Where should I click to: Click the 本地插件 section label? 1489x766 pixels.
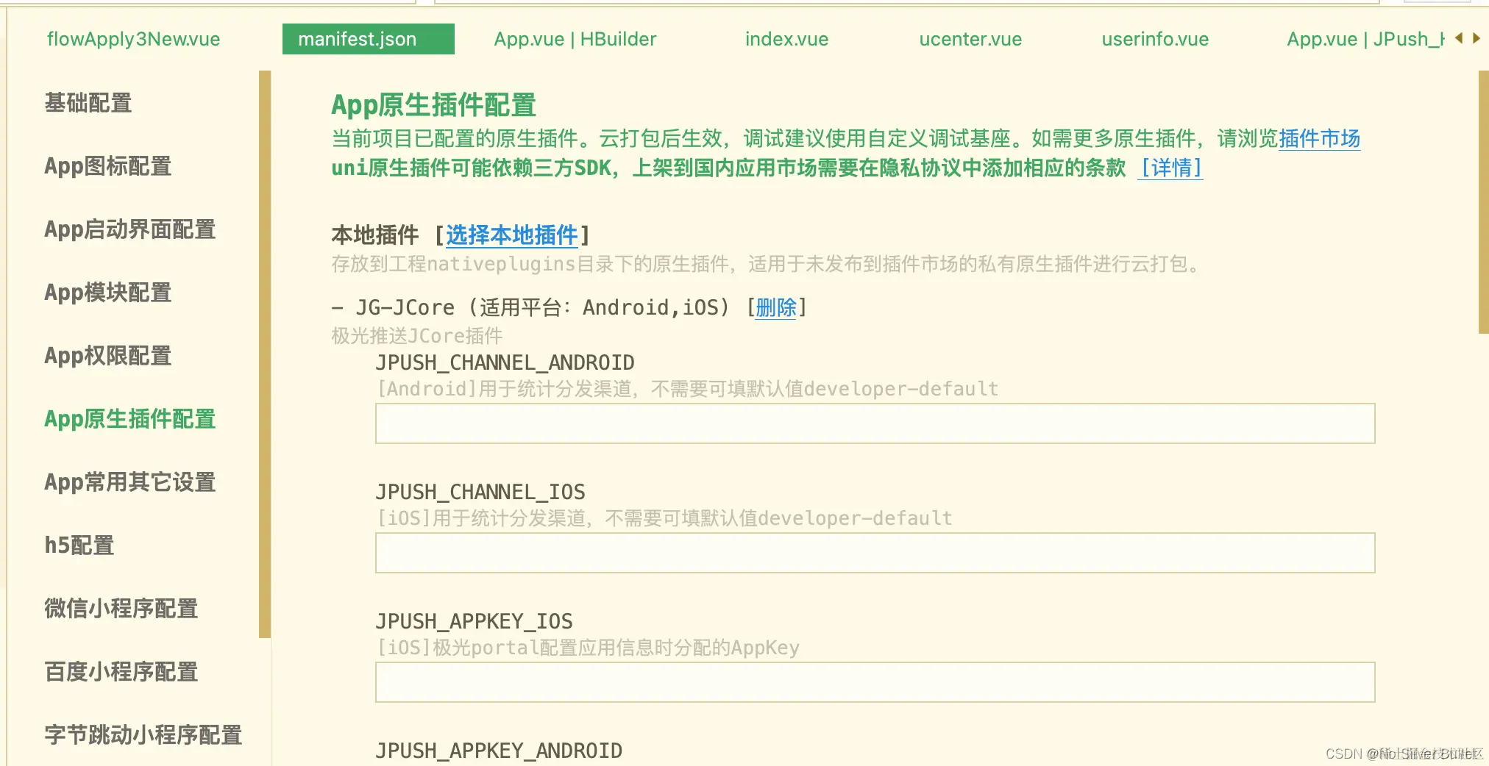(375, 235)
